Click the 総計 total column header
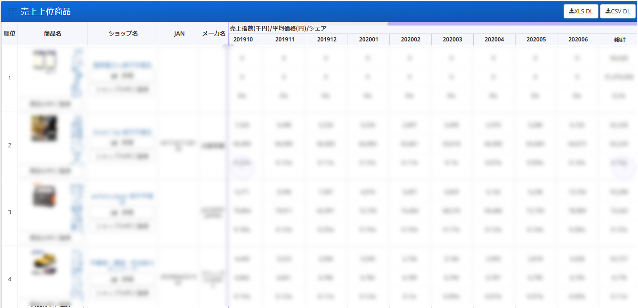This screenshot has height=308, width=638. tap(619, 39)
